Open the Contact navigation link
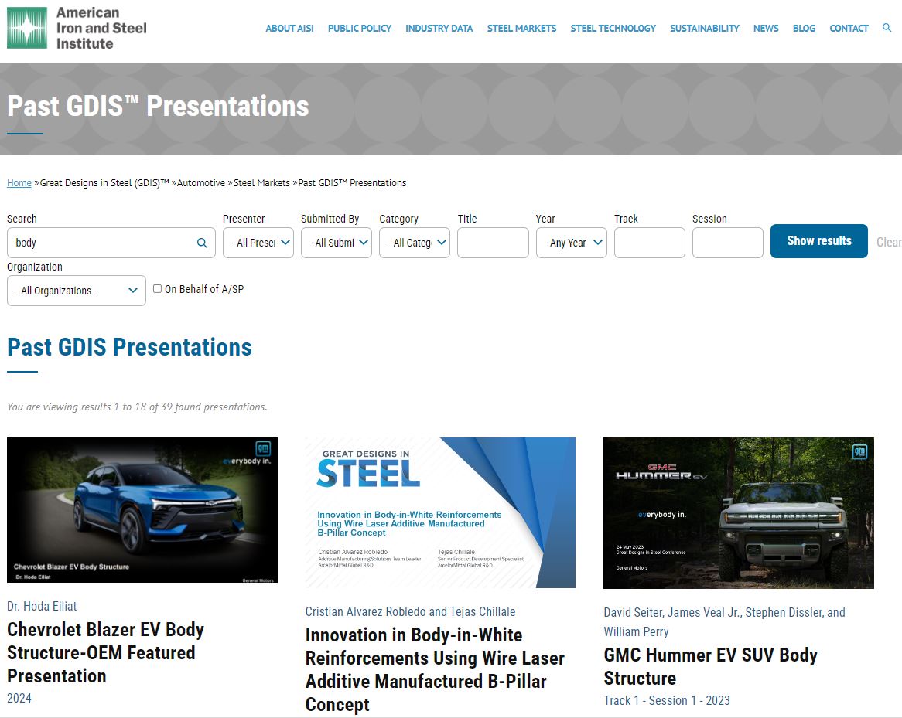The height and width of the screenshot is (718, 902). (x=849, y=28)
